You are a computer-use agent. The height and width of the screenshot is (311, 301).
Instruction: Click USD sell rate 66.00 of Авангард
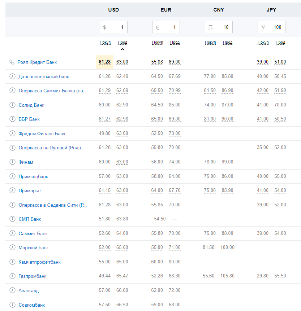[x=122, y=290]
